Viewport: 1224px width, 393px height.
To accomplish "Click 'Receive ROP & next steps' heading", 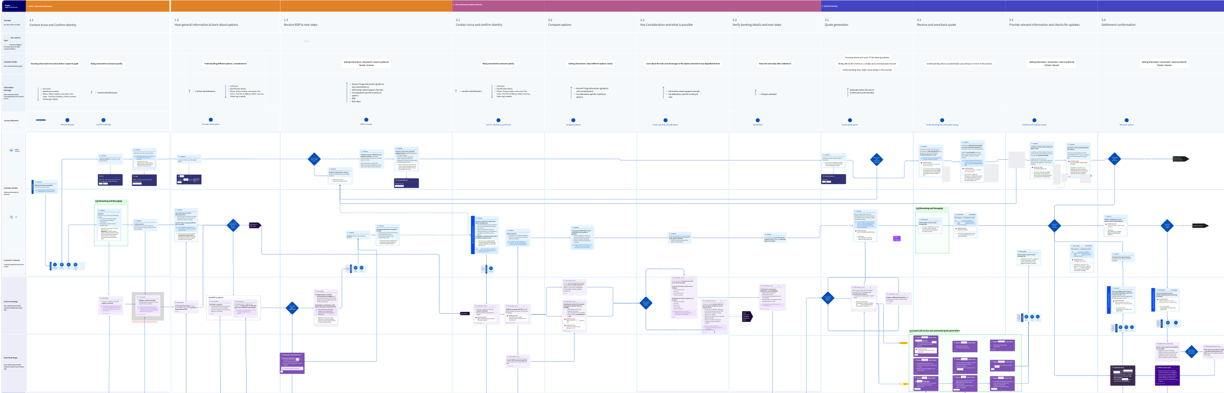I will [301, 24].
